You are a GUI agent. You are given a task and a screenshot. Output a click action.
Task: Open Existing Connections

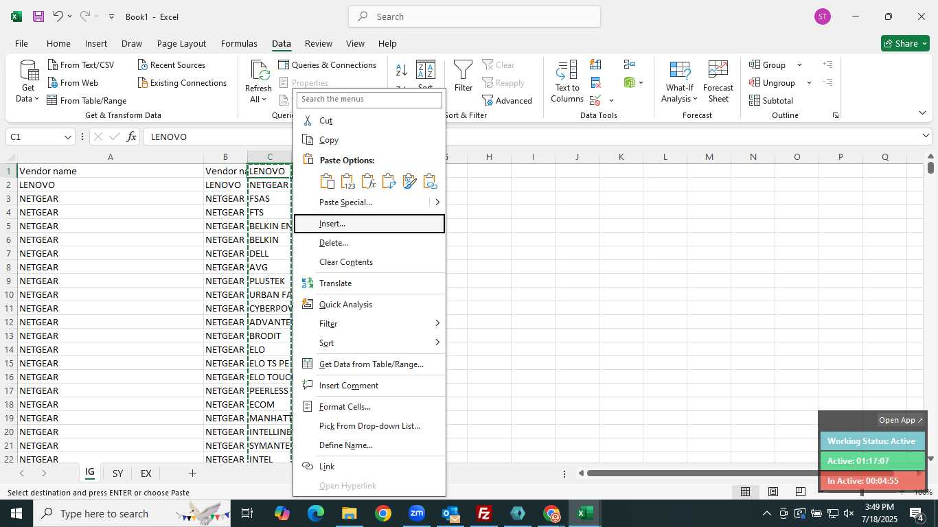click(182, 83)
